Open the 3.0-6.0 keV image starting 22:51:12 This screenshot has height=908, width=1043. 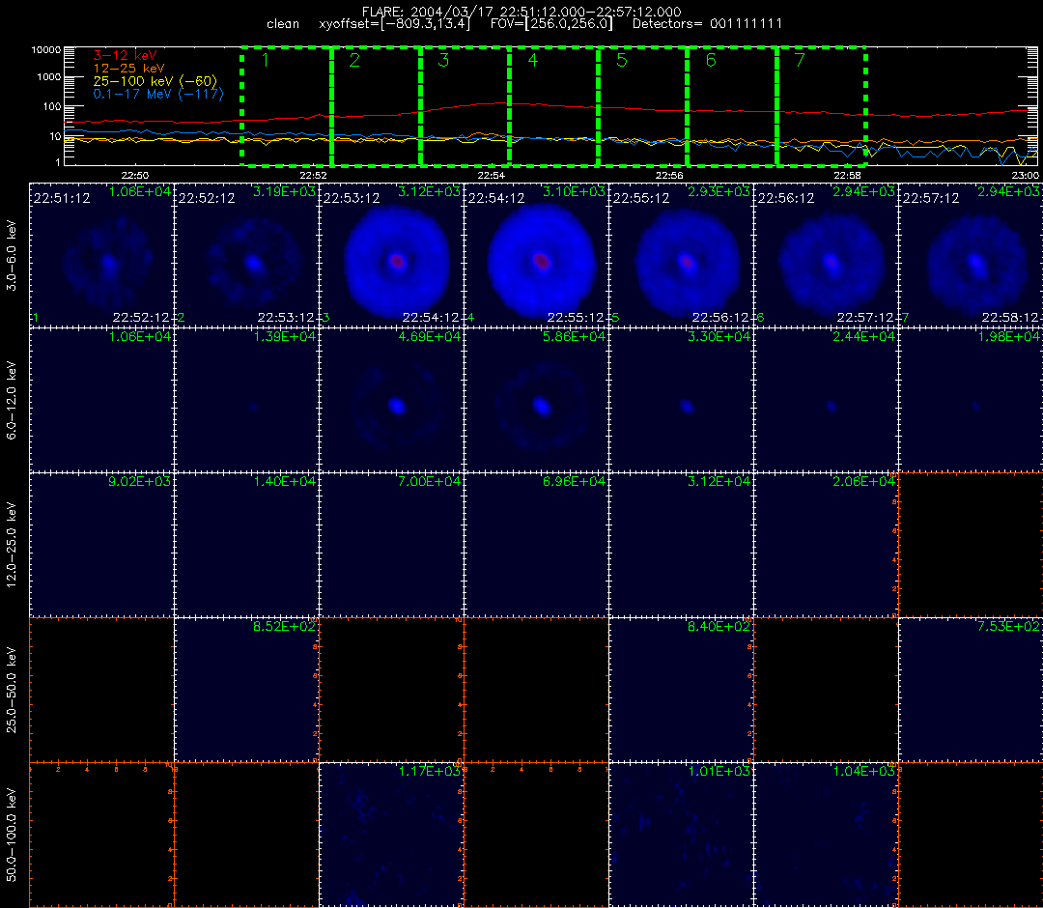point(101,255)
